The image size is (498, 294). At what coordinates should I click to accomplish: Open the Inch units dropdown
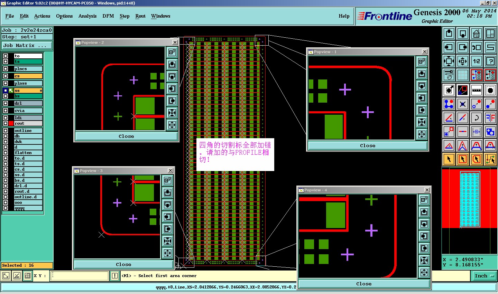[x=484, y=276]
